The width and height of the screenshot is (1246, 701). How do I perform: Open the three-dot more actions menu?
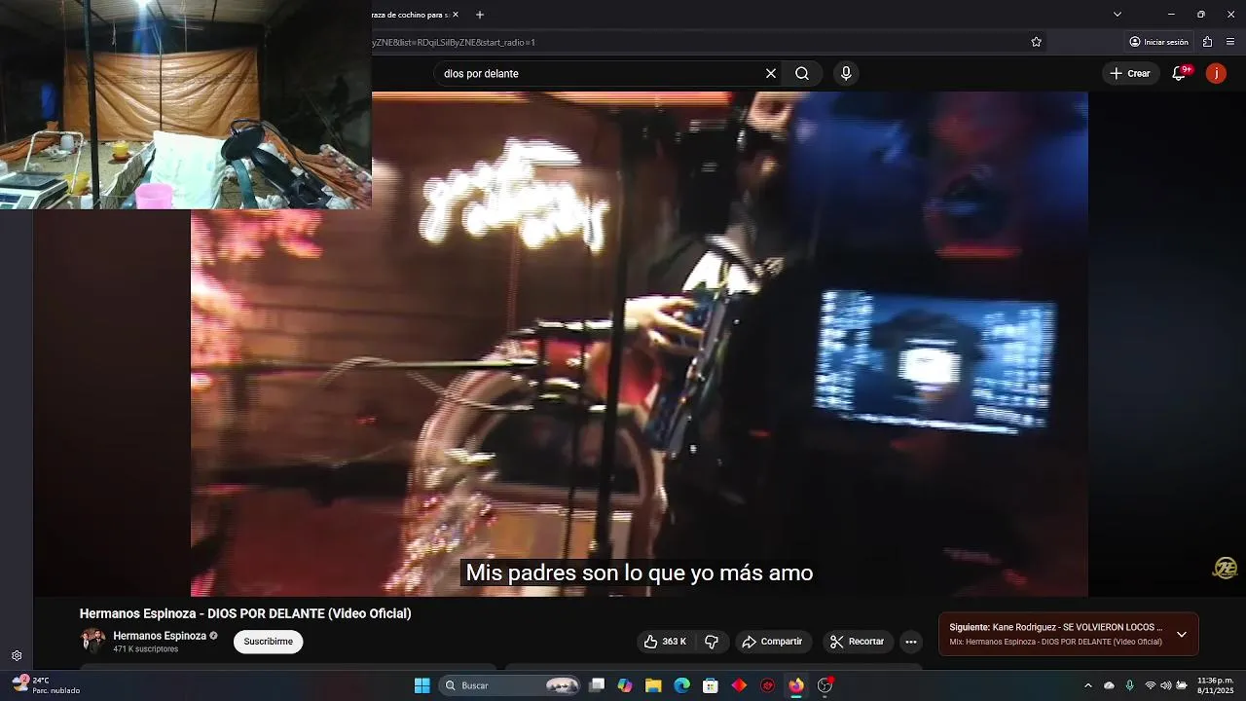(x=911, y=642)
